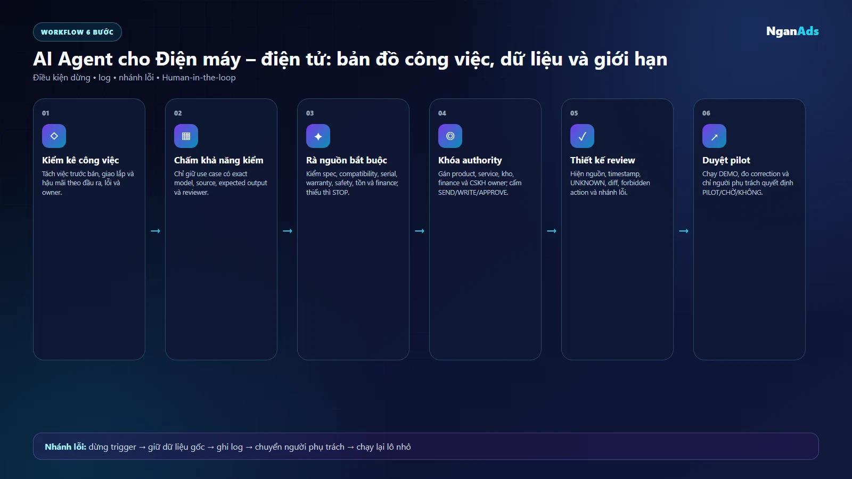Click the WORKFLOW 6 BƯỚC badge
This screenshot has height=479, width=852.
[77, 32]
